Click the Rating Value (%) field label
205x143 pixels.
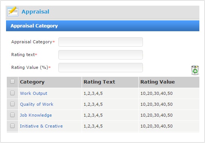coord(31,67)
